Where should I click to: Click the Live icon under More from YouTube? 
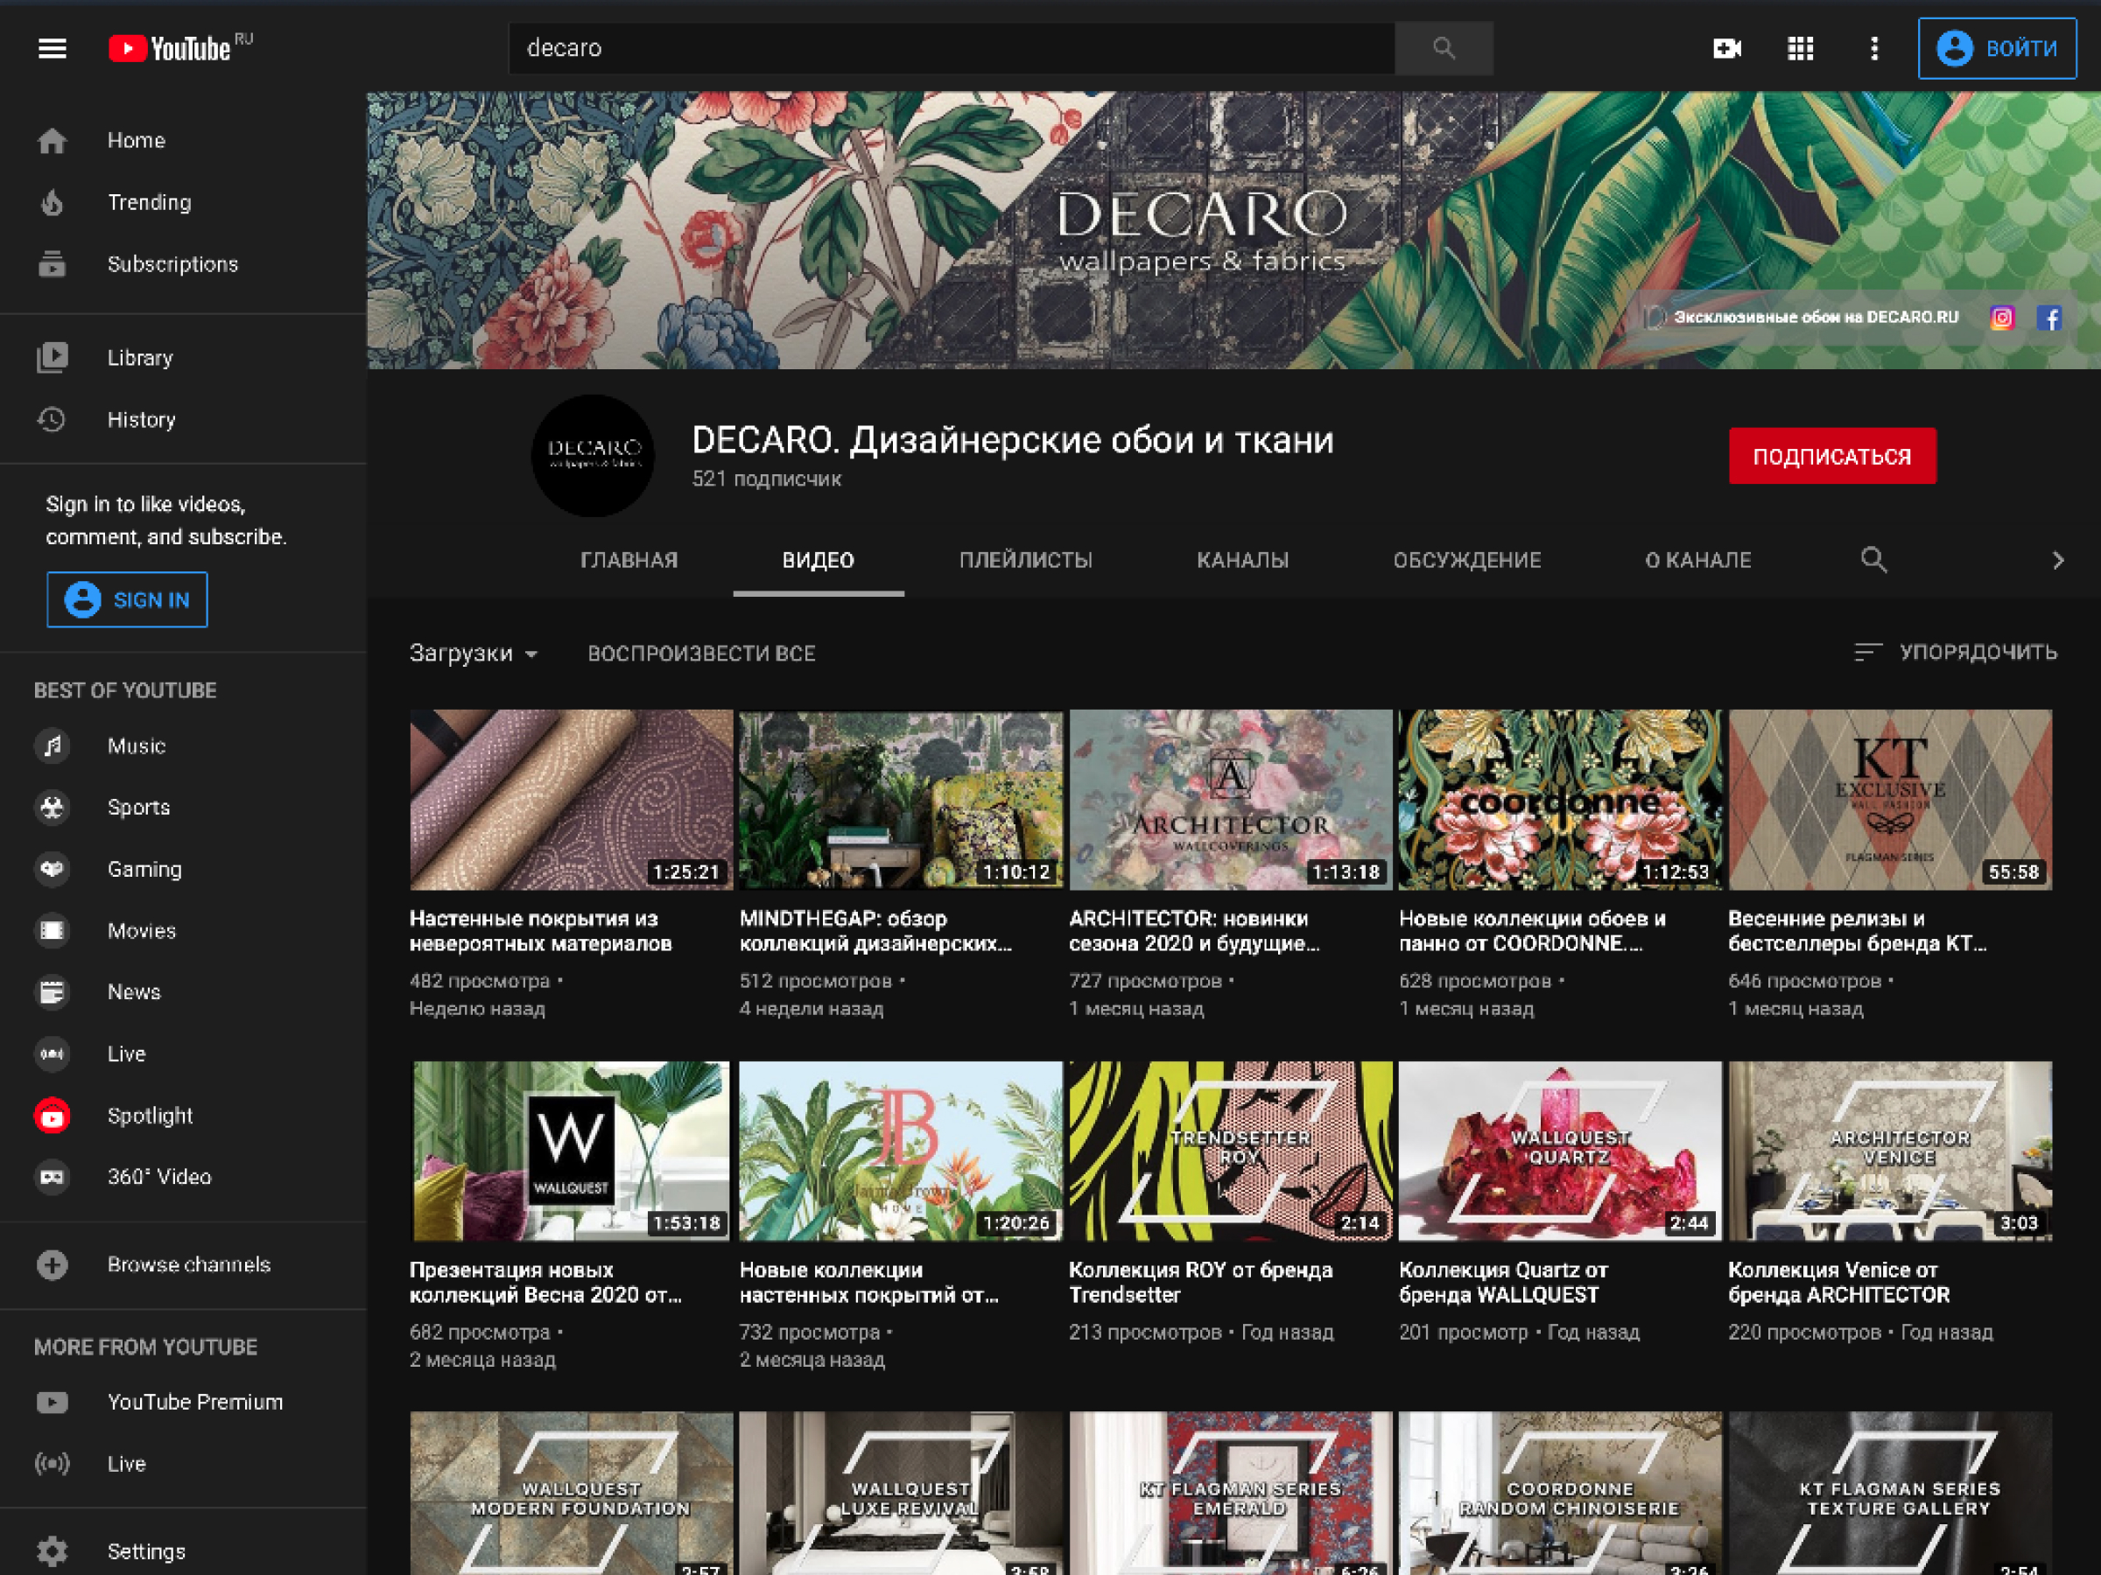(53, 1464)
